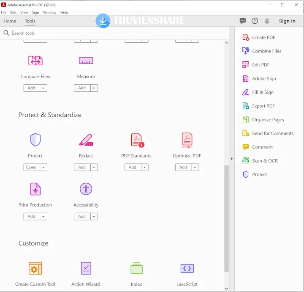This screenshot has height=292, width=304.
Task: Click the Organize Pages icon in right pane
Action: point(246,119)
